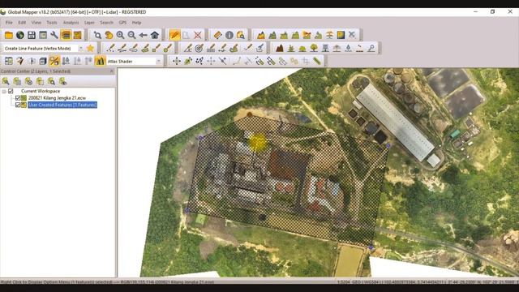This screenshot has width=519, height=292.
Task: Click the Zoom Out magnifier icon
Action: 131,35
